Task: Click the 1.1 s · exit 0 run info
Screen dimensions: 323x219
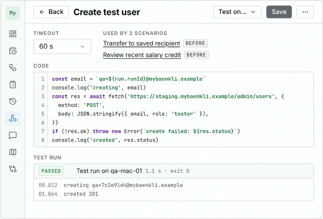Action: pos(167,171)
